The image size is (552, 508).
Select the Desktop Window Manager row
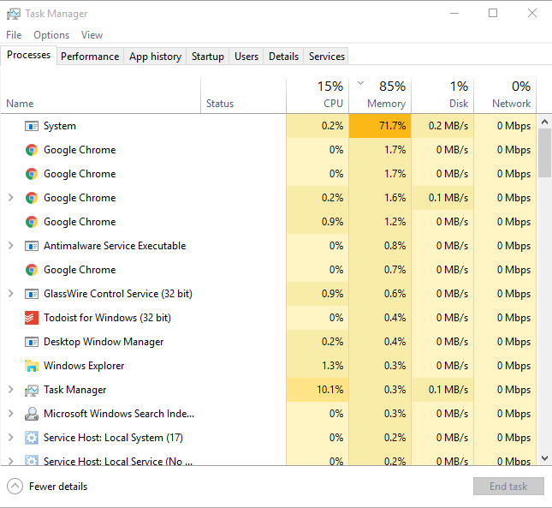coord(268,342)
